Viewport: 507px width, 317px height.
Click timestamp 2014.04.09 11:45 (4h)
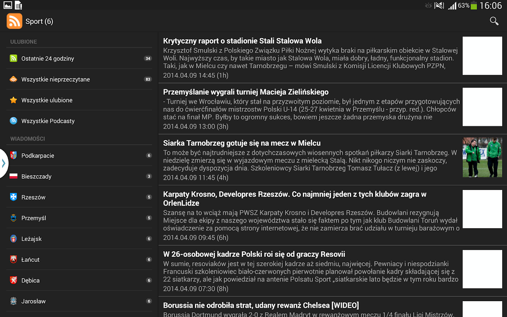tap(196, 178)
